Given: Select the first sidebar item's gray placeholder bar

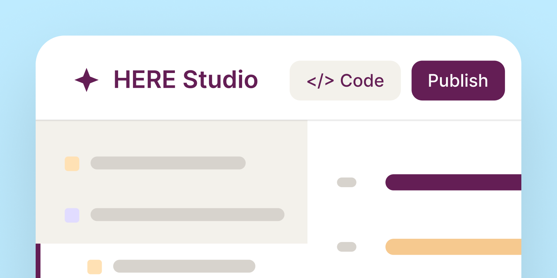Looking at the screenshot, I should (x=168, y=163).
